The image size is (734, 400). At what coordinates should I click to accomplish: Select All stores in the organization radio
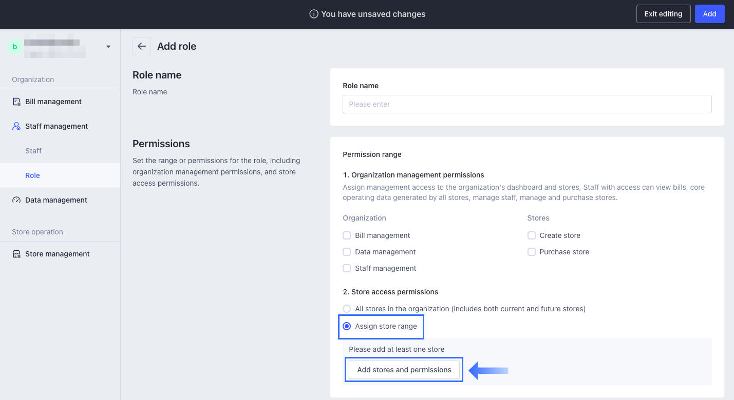tap(347, 309)
